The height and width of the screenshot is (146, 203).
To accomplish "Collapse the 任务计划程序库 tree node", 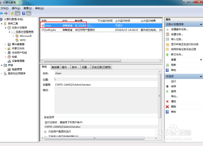I will [9, 32].
